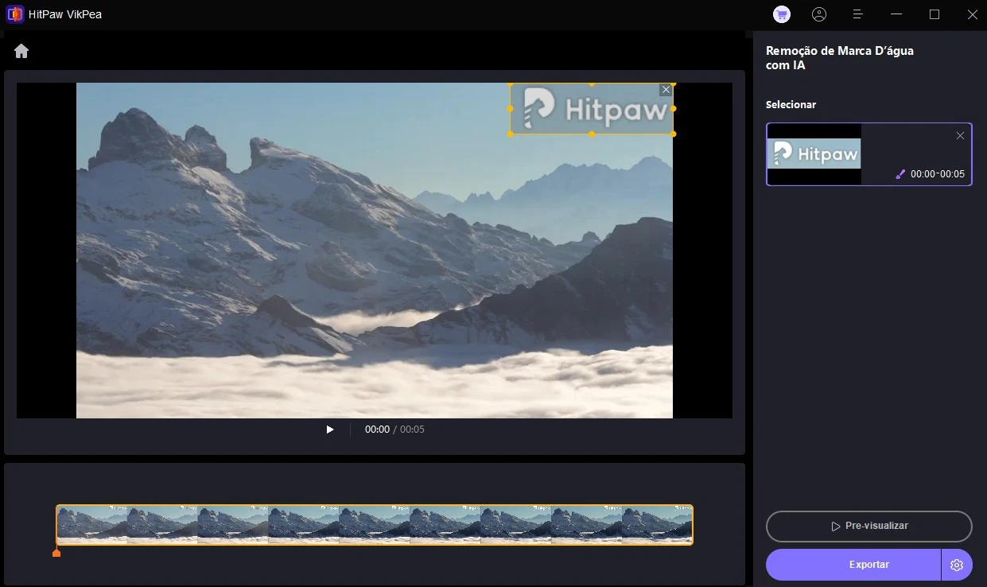Click the Pre-visualizar button
The width and height of the screenshot is (987, 587).
[x=868, y=526]
